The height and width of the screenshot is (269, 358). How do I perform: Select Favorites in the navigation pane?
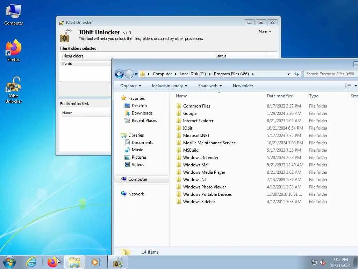coord(136,98)
